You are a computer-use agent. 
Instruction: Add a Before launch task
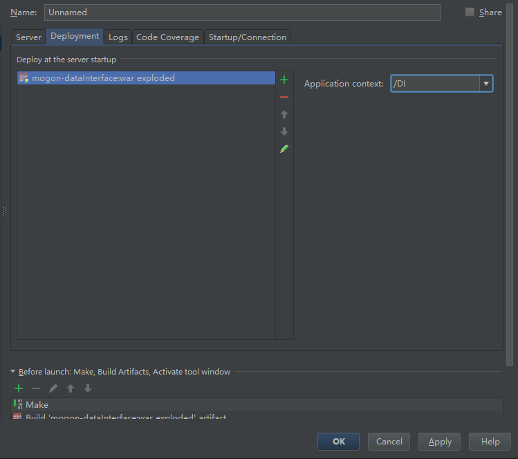click(19, 388)
